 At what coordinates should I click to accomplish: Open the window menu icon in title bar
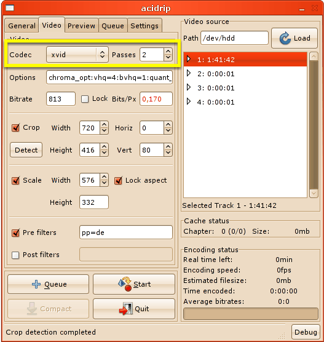(10, 8)
